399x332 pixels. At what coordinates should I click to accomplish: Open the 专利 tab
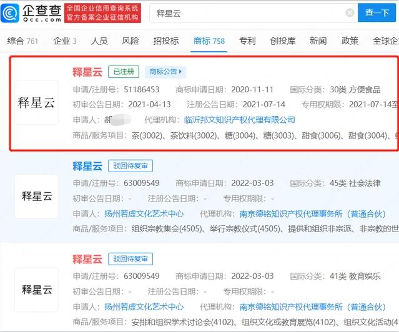pos(247,41)
